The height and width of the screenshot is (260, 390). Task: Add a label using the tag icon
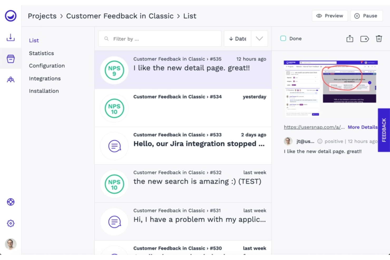pyautogui.click(x=364, y=38)
